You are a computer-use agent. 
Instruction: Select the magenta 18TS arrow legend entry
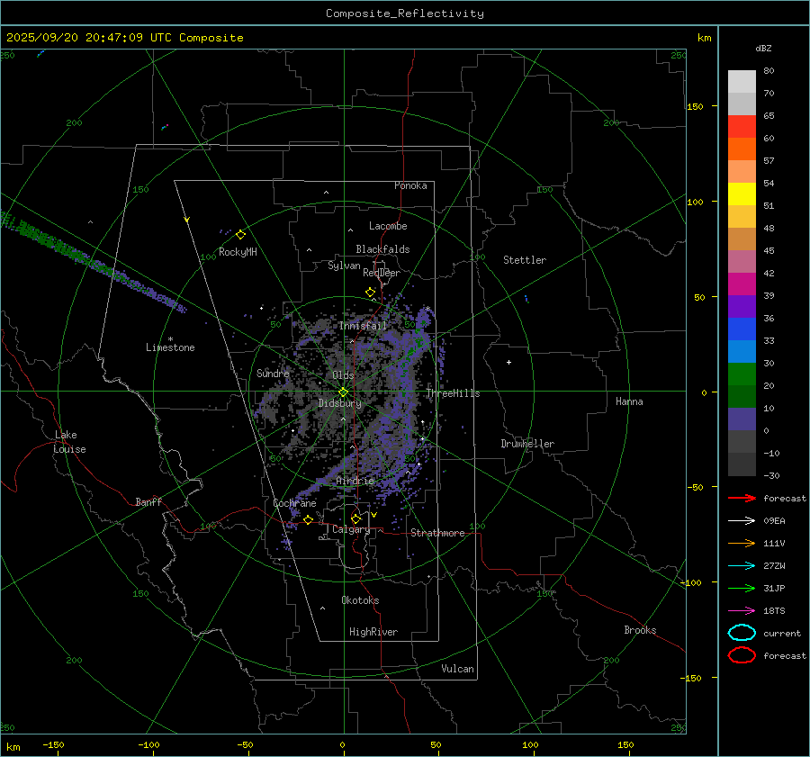click(742, 610)
